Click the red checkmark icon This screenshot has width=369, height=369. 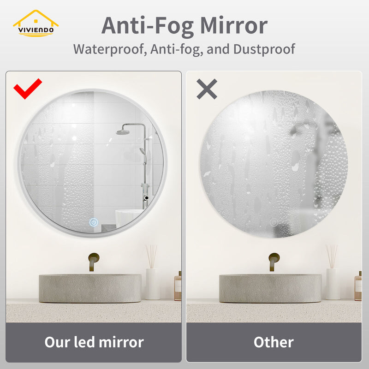28,89
